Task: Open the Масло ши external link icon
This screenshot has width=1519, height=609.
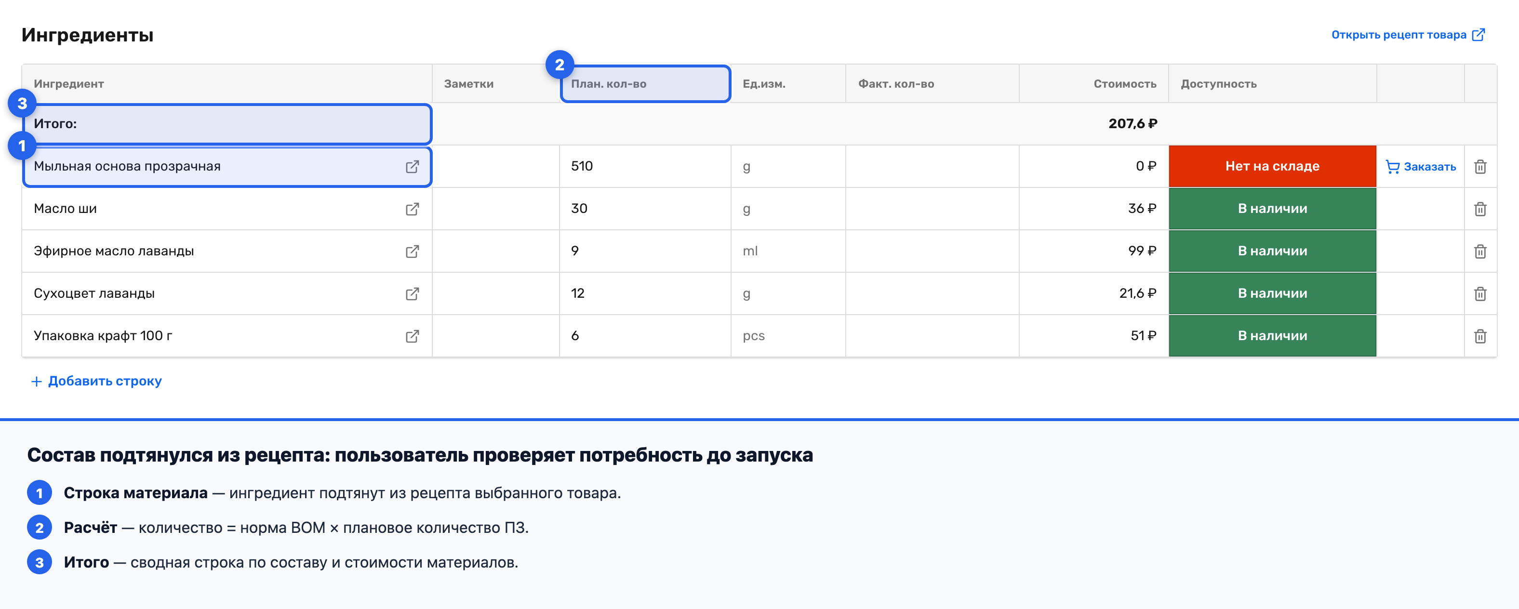Action: pyautogui.click(x=412, y=209)
